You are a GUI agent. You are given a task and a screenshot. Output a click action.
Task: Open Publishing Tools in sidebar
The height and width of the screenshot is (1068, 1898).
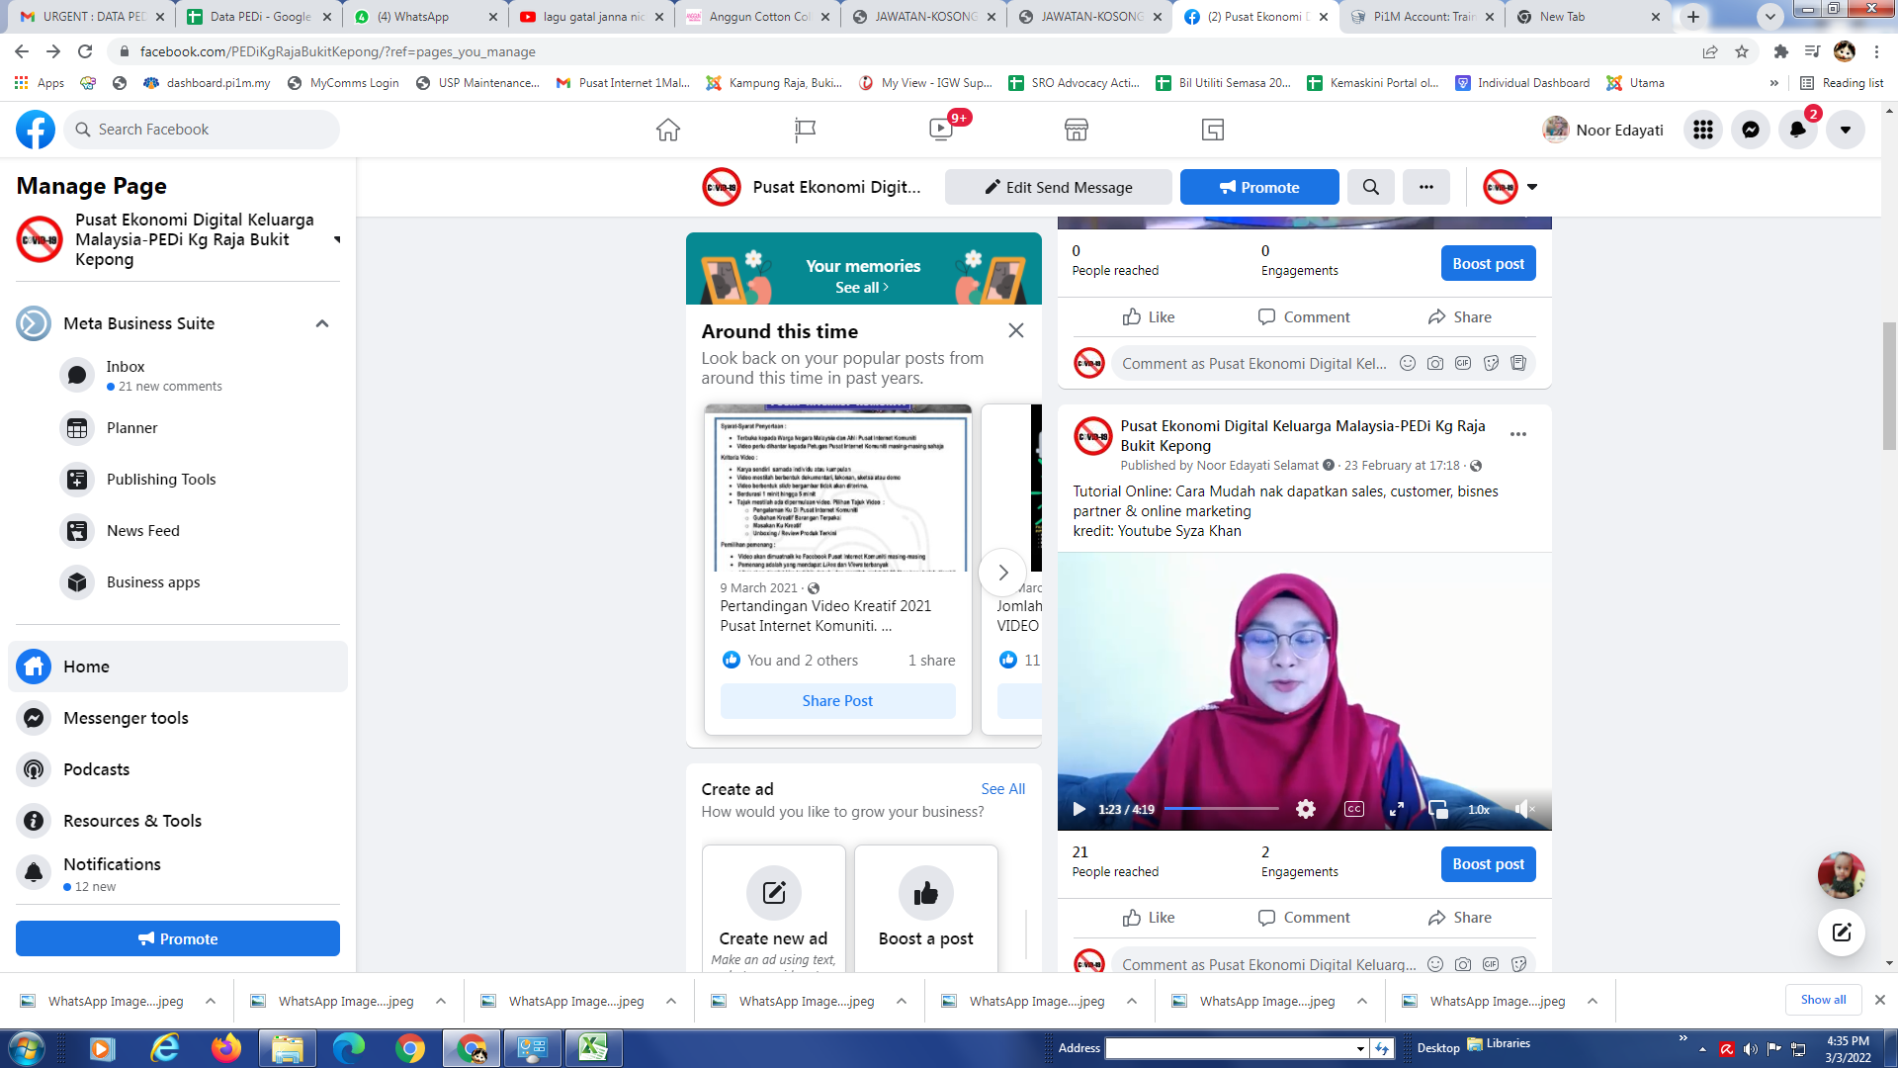[x=161, y=480]
